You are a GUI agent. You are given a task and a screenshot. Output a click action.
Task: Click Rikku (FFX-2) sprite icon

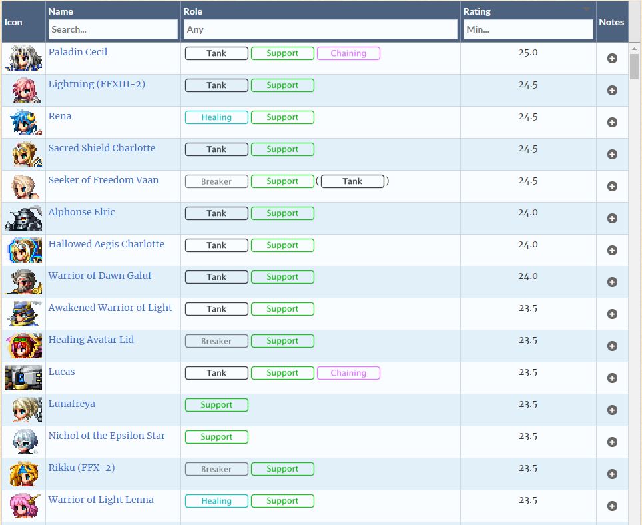(24, 473)
